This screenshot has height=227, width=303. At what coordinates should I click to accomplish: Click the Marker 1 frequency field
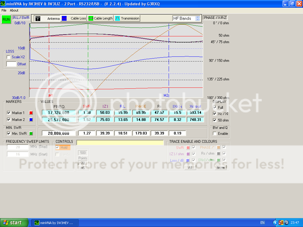click(59, 113)
